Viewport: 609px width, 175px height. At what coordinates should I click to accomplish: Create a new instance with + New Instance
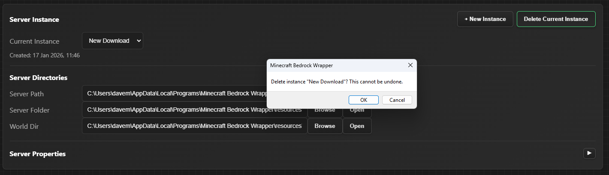(x=485, y=19)
